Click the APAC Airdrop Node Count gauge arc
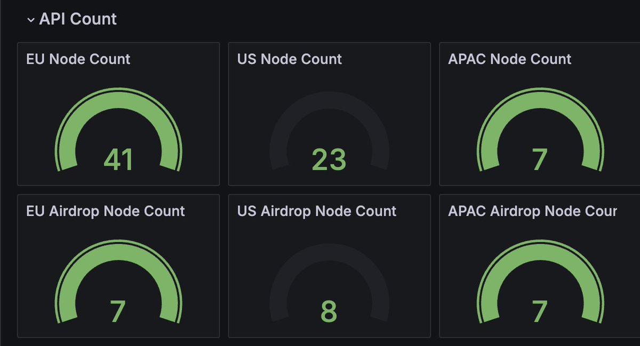Screen dimensions: 640x346 click(540, 252)
